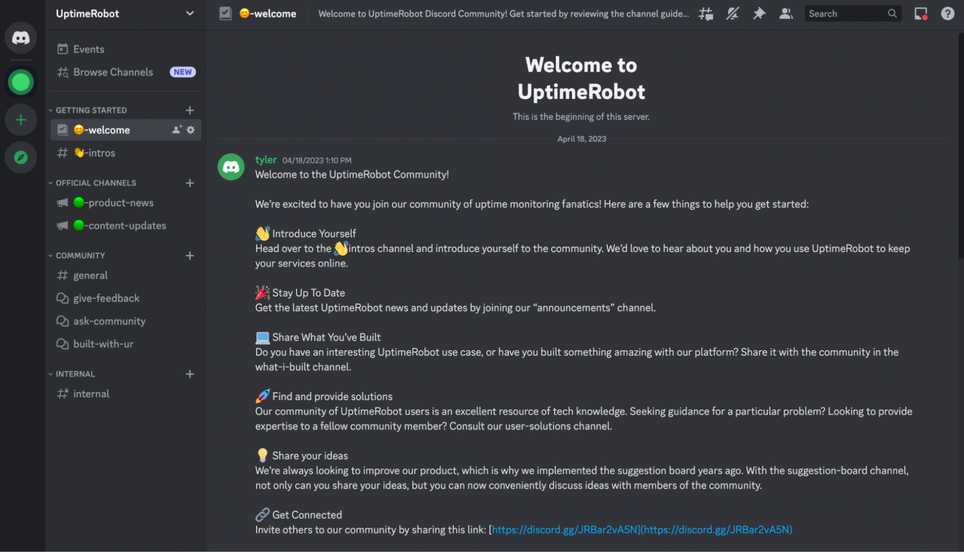The height and width of the screenshot is (552, 964).
Task: Open the Direct Messages Discord icon
Action: 20,37
